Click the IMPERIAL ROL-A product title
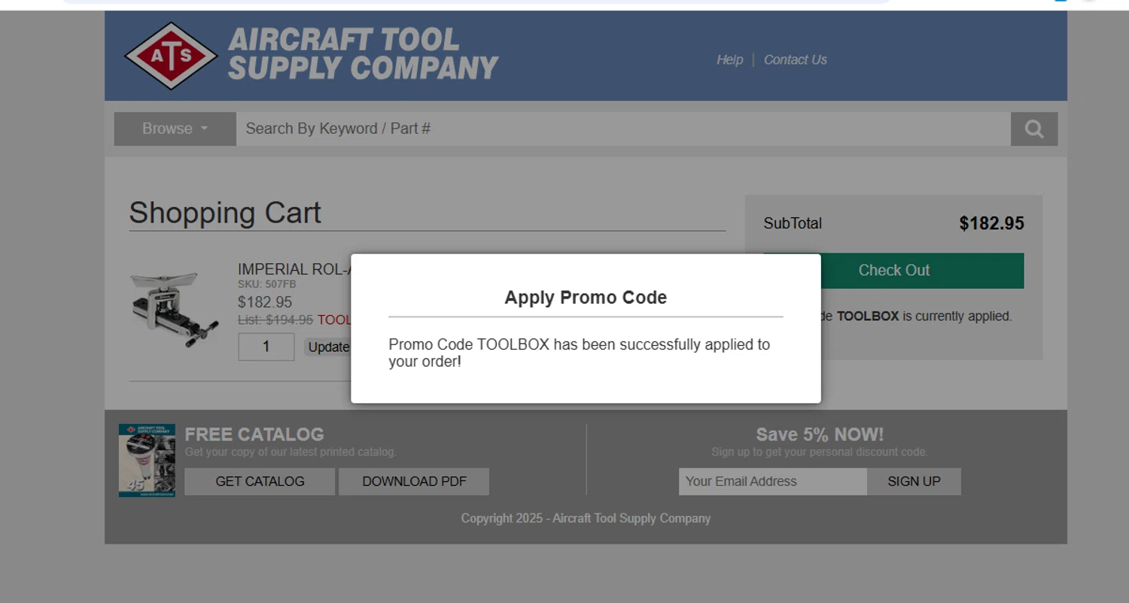 coord(294,269)
